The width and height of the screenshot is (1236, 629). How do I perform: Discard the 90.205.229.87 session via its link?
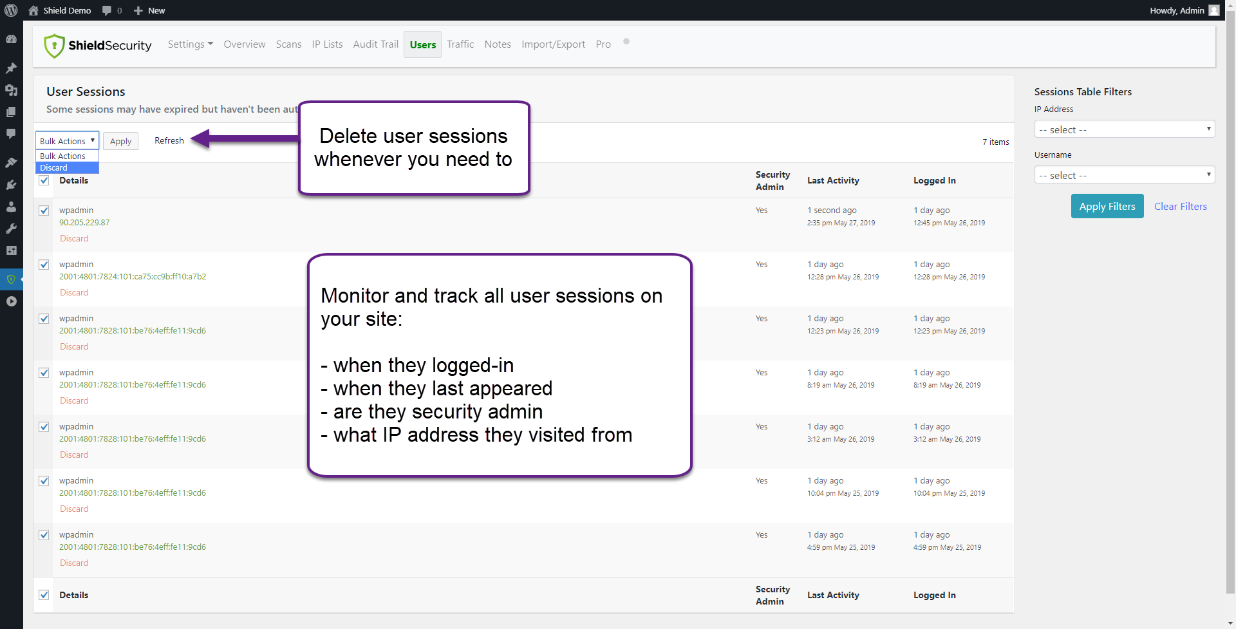pos(74,238)
